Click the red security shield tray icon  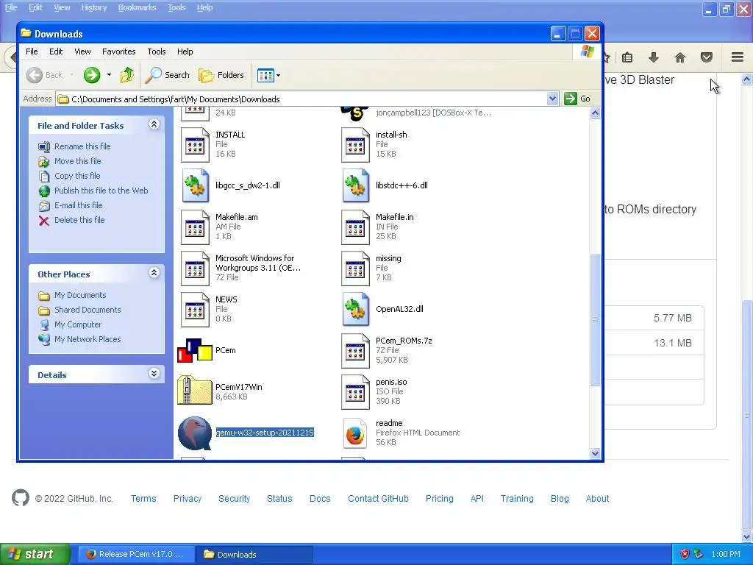click(685, 555)
